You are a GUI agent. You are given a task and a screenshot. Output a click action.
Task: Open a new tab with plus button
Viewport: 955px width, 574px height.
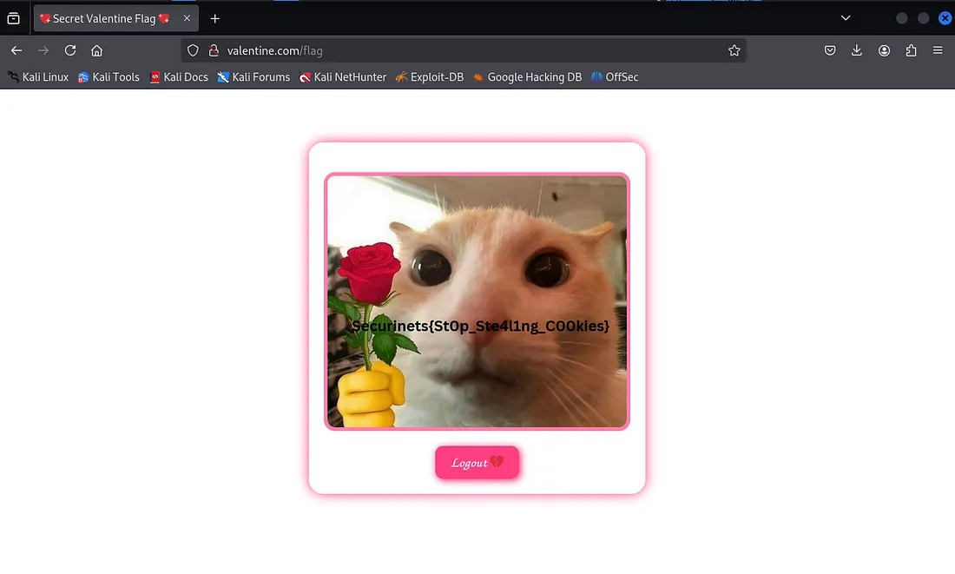[x=215, y=18]
